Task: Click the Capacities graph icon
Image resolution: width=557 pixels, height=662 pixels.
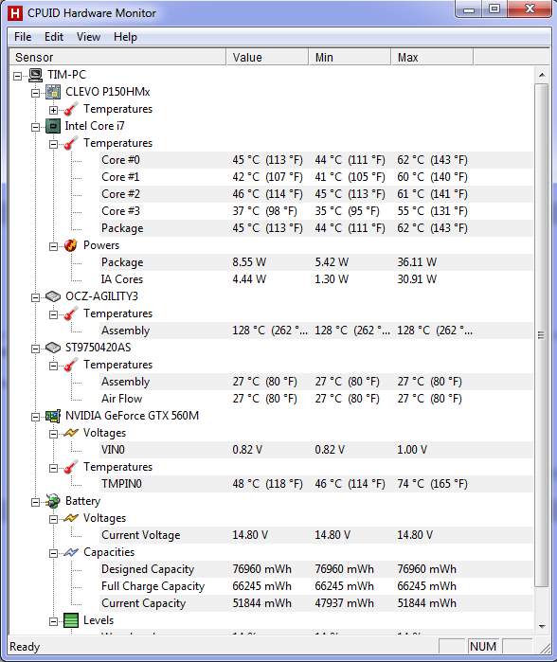Action: 70,552
